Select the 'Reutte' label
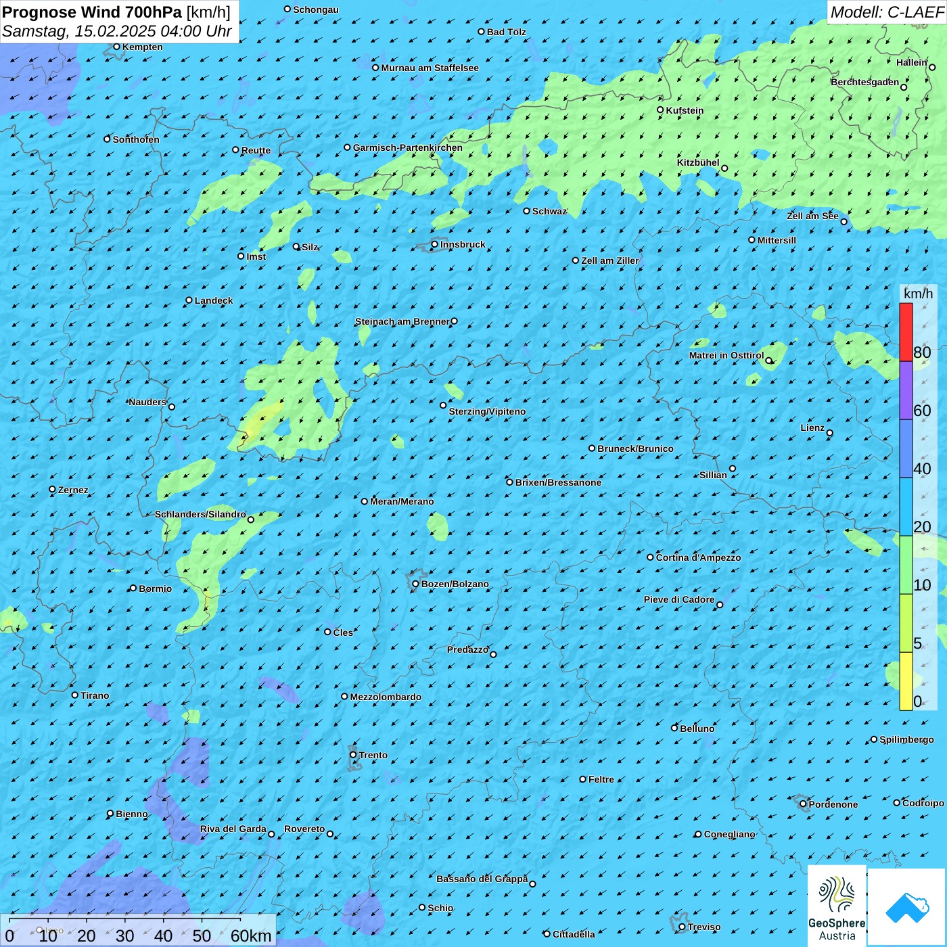This screenshot has height=947, width=947. pos(256,150)
